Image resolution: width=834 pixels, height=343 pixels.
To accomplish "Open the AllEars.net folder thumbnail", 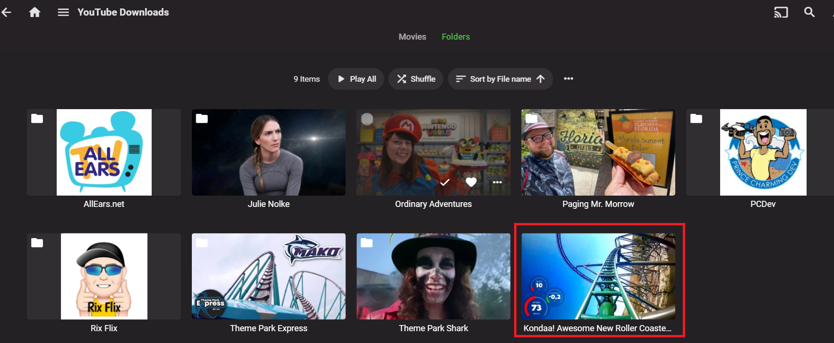I will click(104, 152).
